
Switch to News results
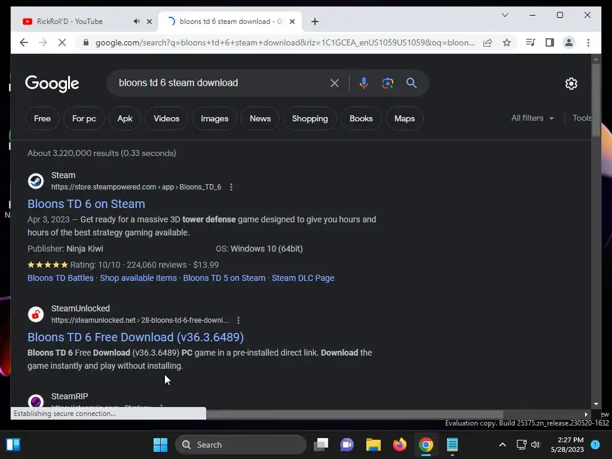point(260,118)
